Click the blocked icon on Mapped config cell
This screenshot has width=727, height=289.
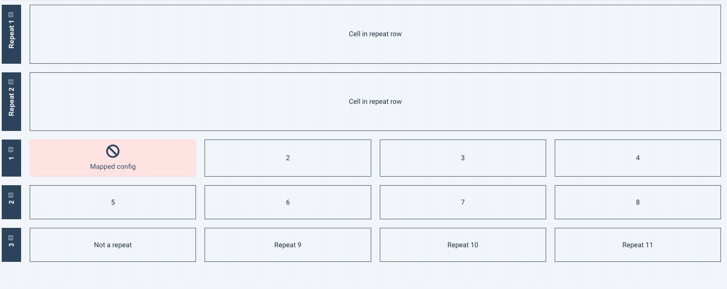pos(112,151)
